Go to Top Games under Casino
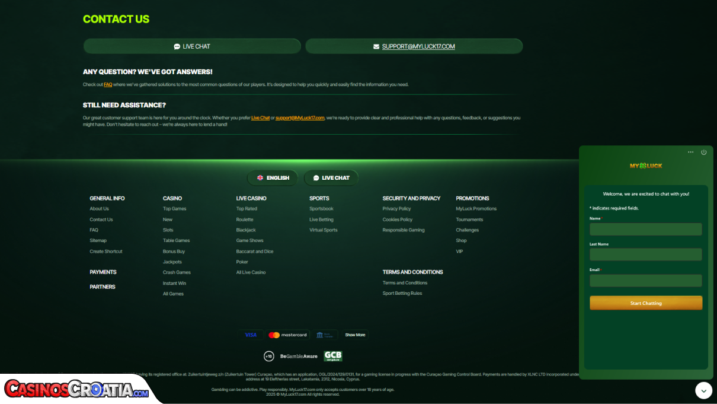The width and height of the screenshot is (717, 404). tap(175, 209)
